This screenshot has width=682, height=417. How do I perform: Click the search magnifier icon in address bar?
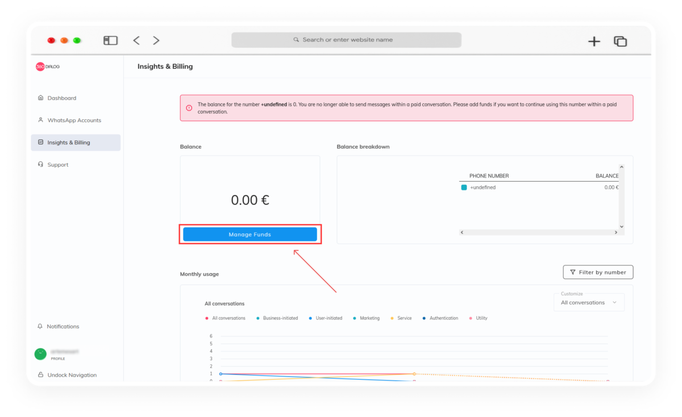tap(296, 40)
